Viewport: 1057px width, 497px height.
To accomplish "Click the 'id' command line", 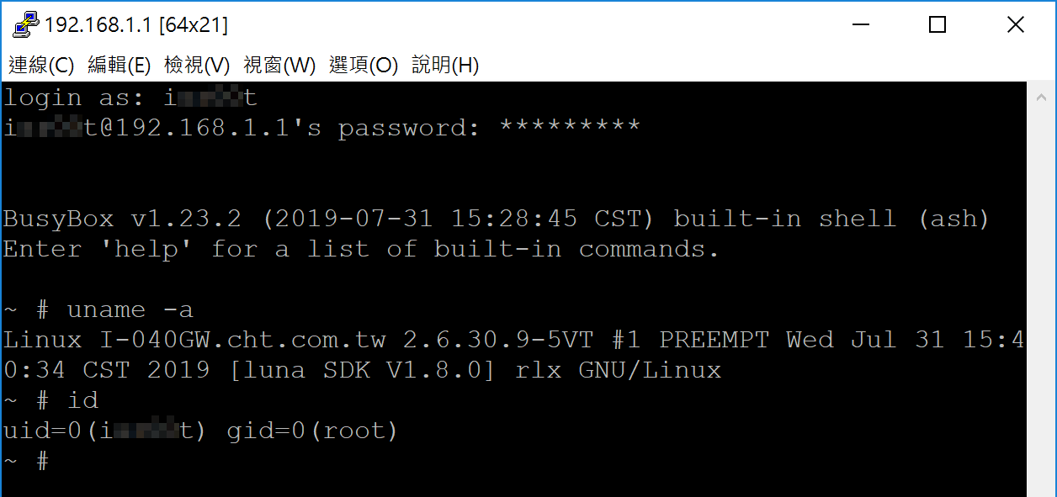I will 51,400.
